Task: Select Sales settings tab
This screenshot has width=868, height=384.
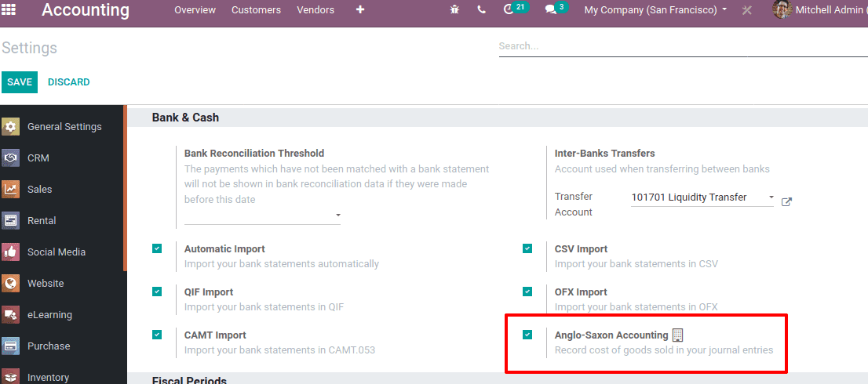Action: [40, 189]
